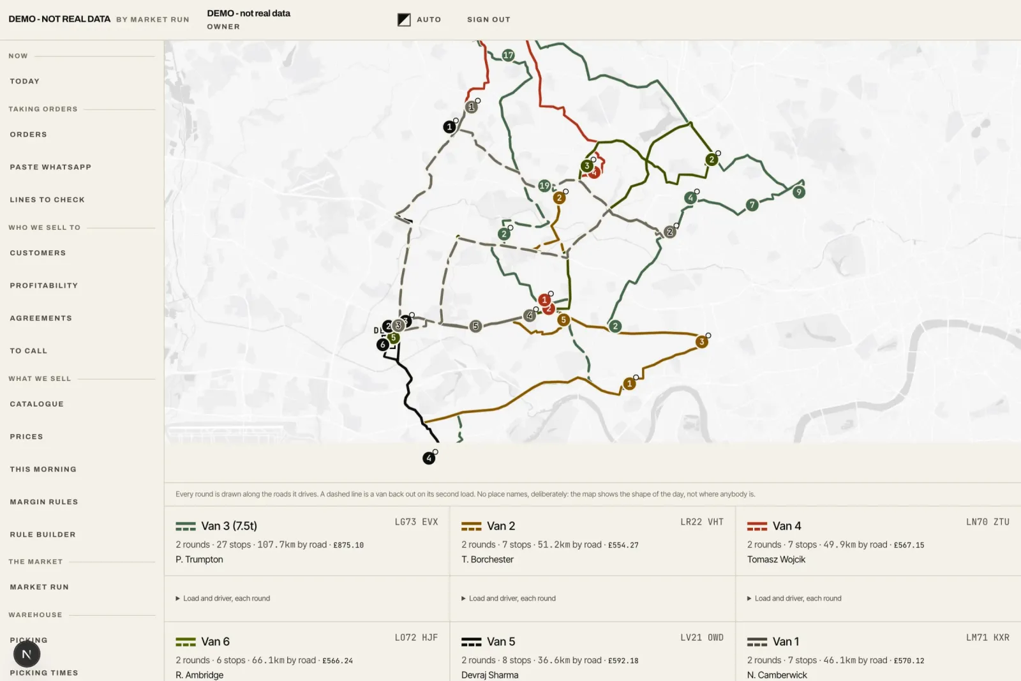Click the Van 1 grey line legend icon

pyautogui.click(x=757, y=642)
